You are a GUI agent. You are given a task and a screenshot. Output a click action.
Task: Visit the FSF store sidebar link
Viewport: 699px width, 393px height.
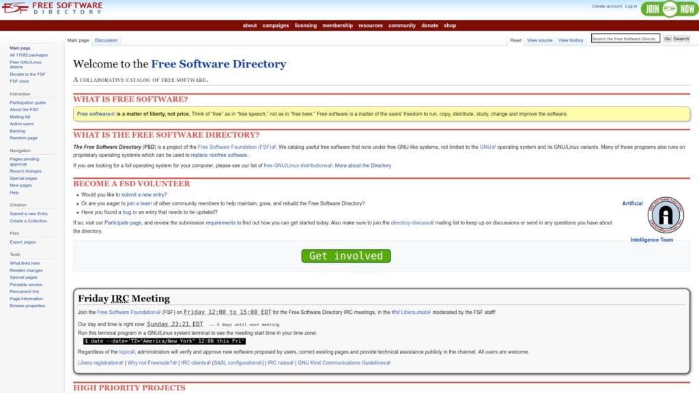pos(19,81)
